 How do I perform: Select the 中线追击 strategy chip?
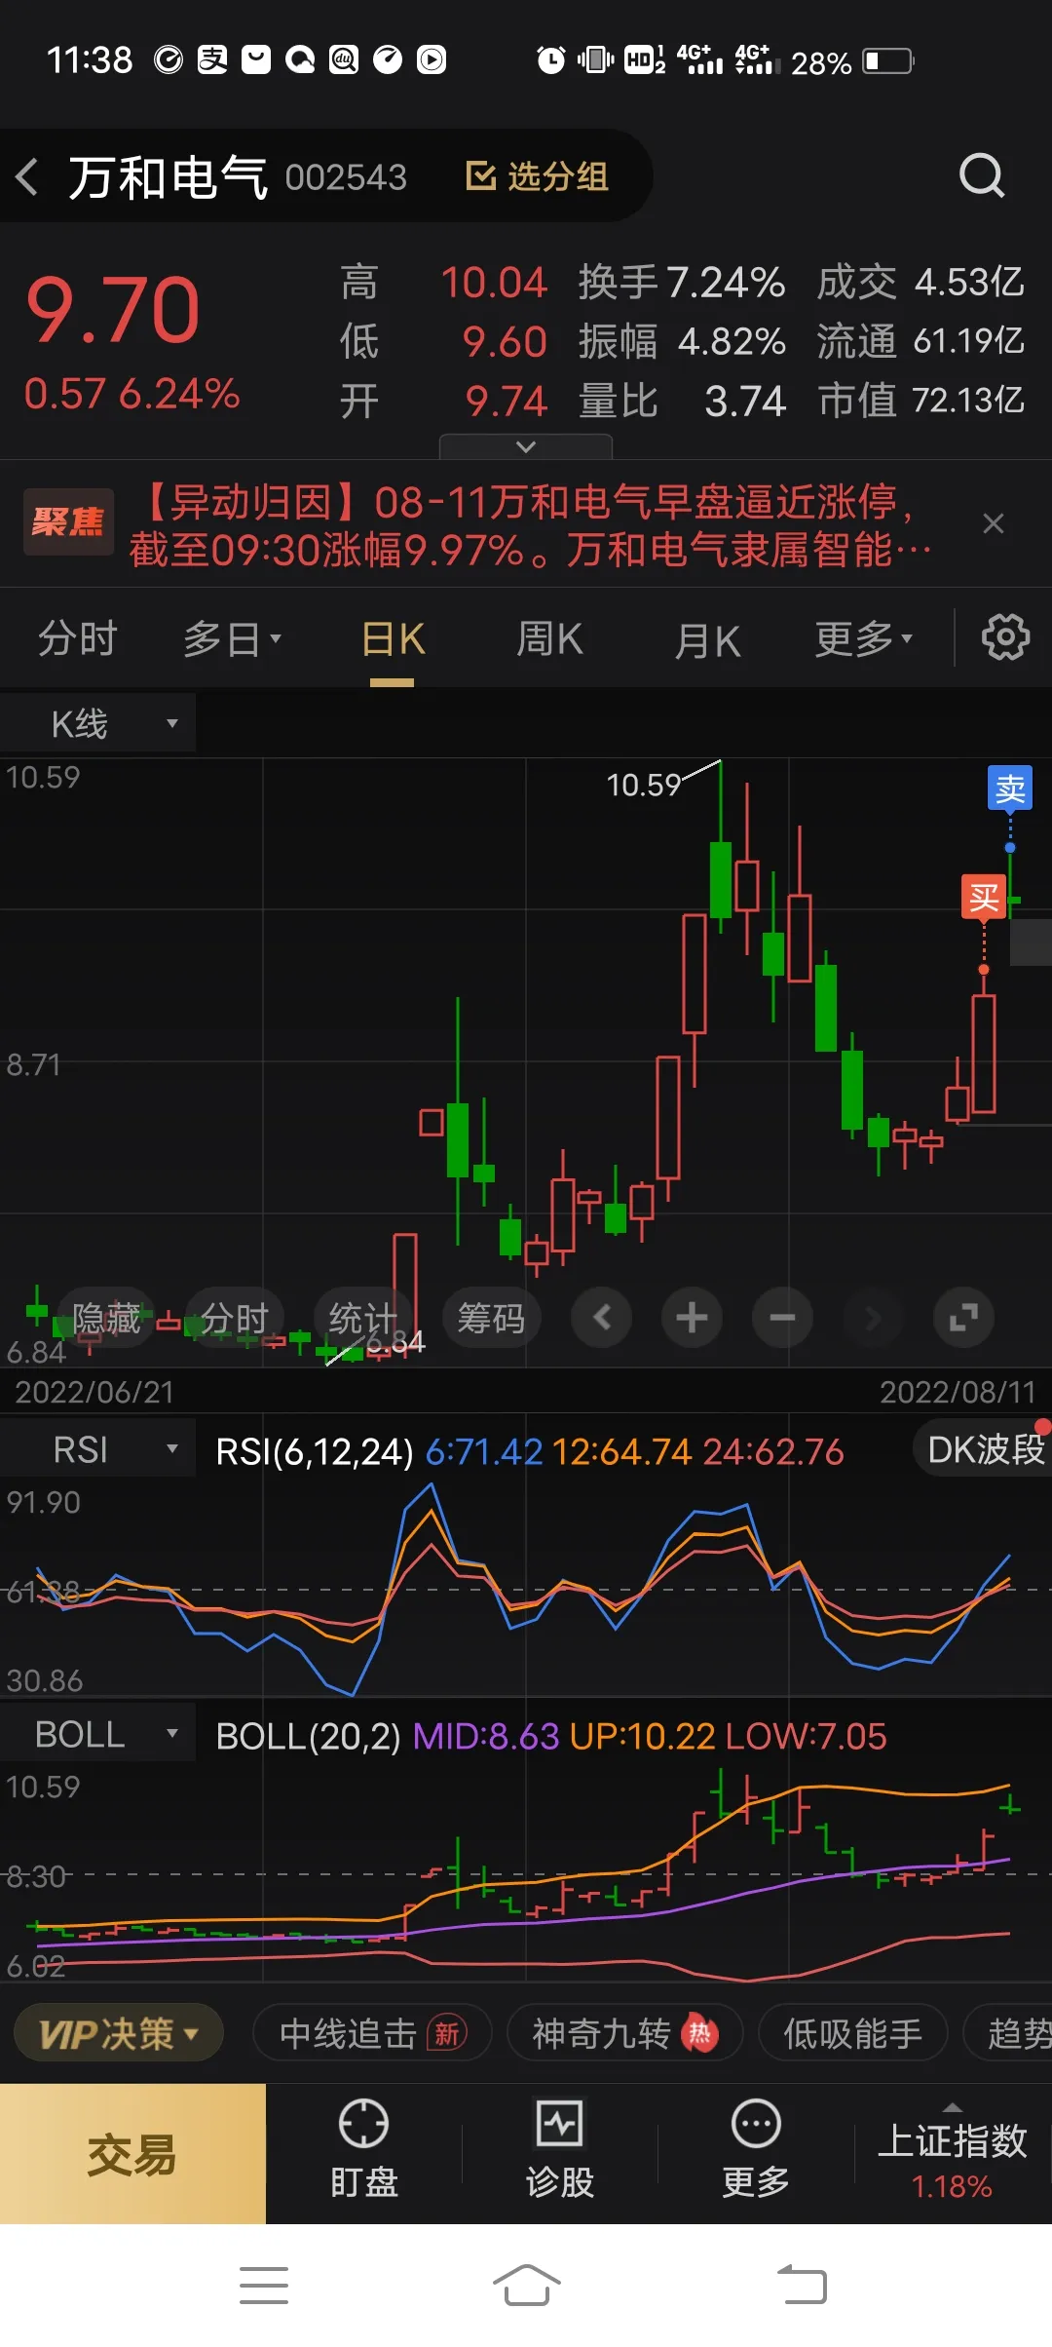372,2033
